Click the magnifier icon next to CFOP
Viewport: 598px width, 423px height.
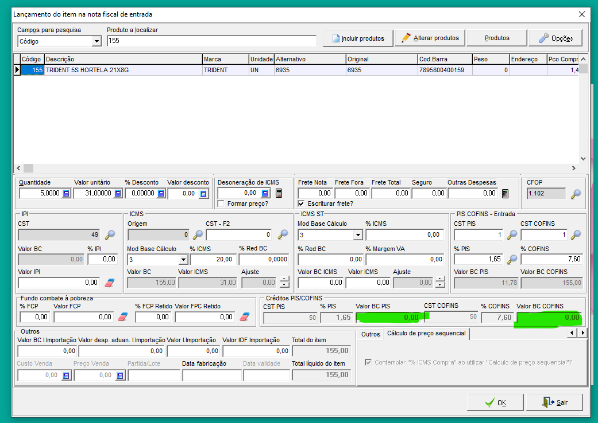tap(575, 194)
